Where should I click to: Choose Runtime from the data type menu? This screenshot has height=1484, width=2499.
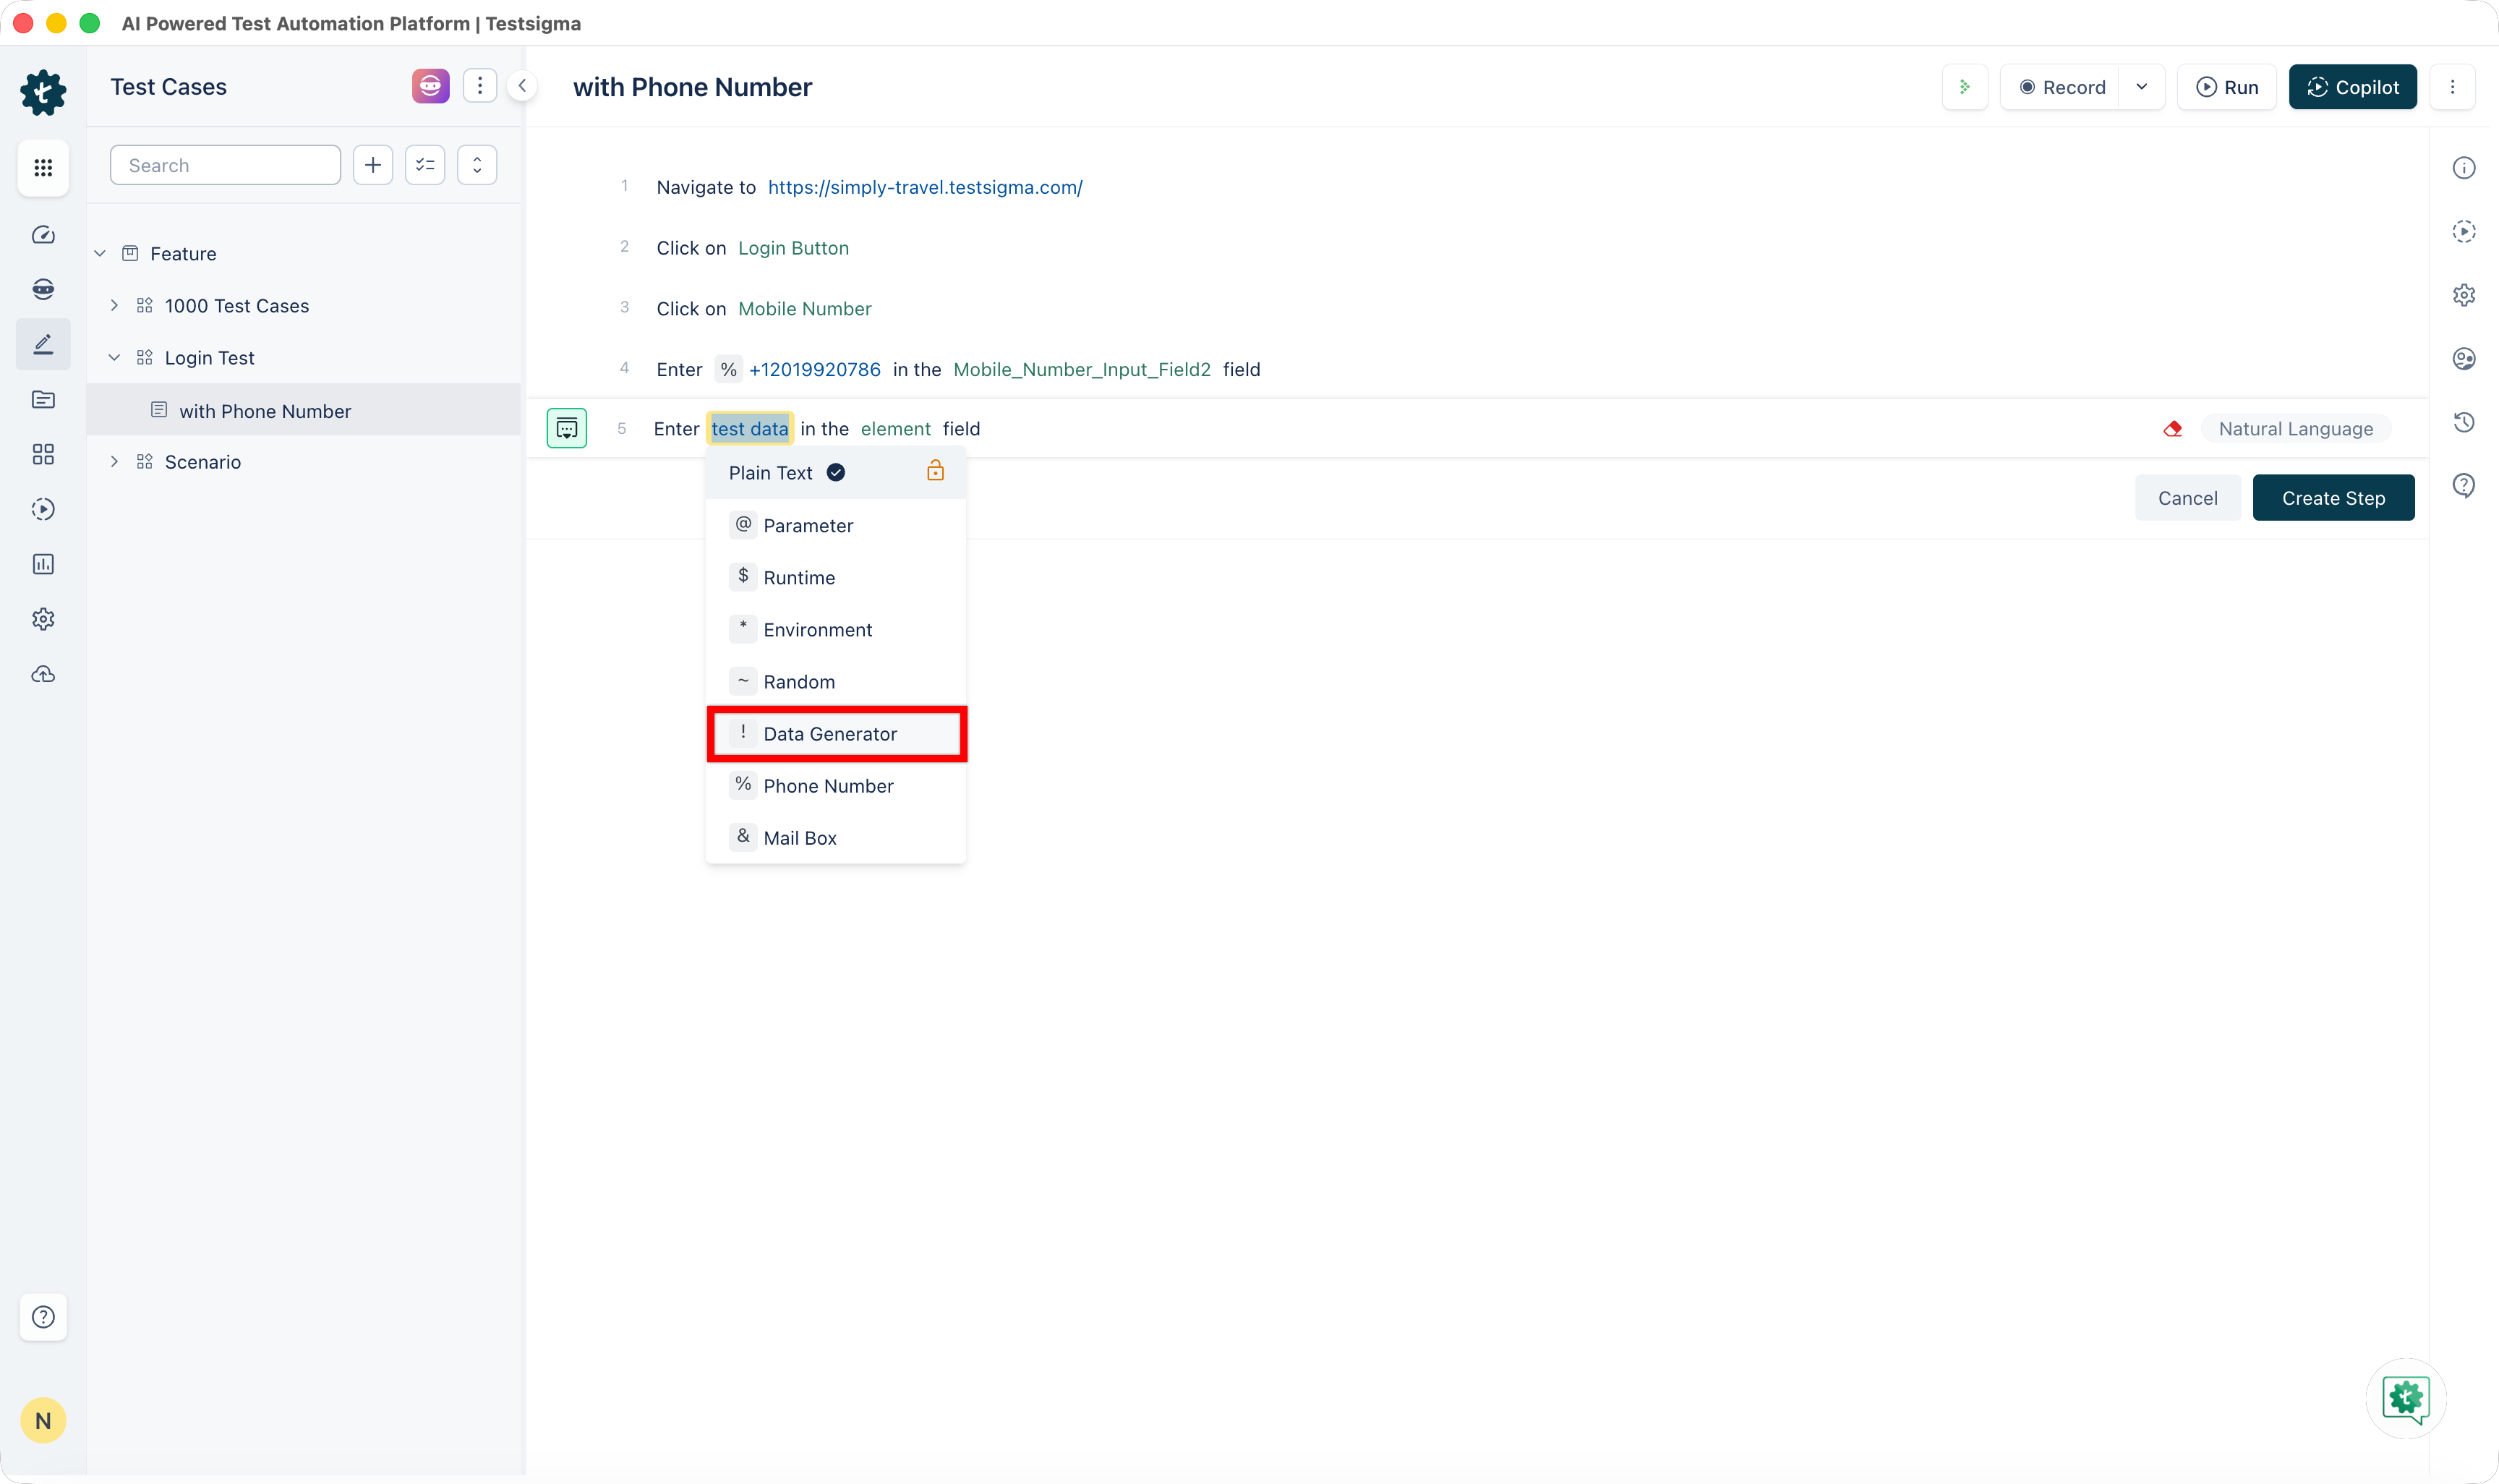click(836, 578)
